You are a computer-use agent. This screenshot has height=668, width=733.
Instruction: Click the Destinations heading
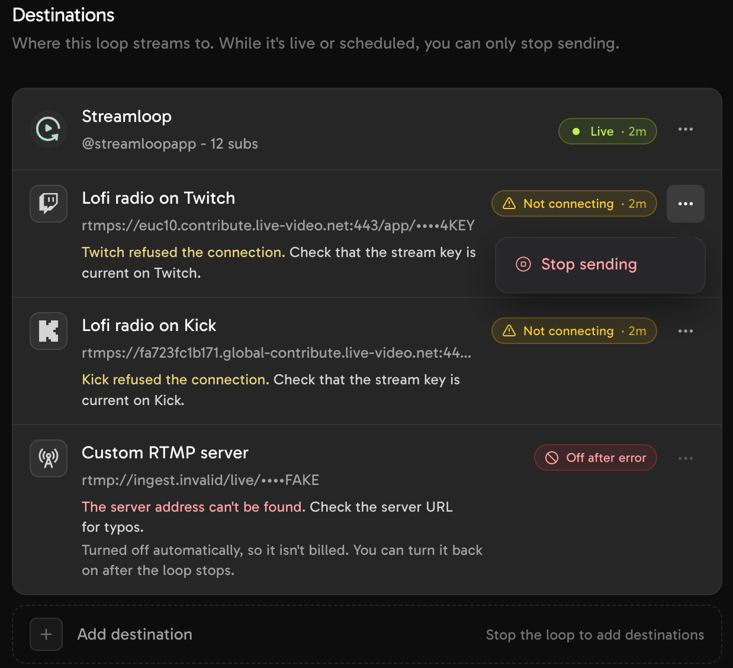[63, 15]
